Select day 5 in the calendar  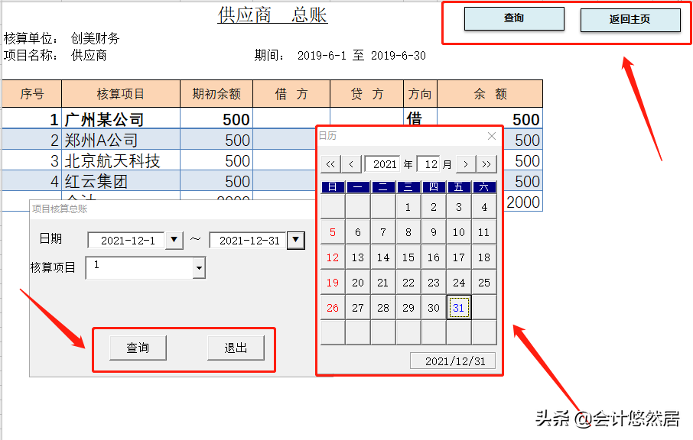coord(333,232)
